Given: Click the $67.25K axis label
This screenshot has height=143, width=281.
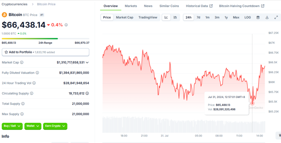Looking at the screenshot, I should [x=273, y=33].
